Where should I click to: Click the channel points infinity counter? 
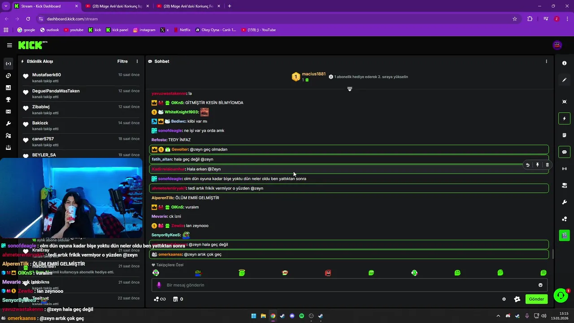coord(160,299)
